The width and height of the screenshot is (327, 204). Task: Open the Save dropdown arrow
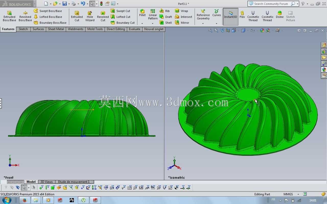coord(69,4)
